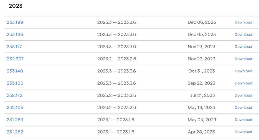Open version 231.282 link

(15, 132)
